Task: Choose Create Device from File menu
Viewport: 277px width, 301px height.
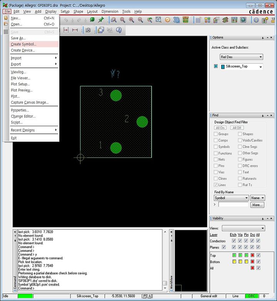Action: click(34, 50)
